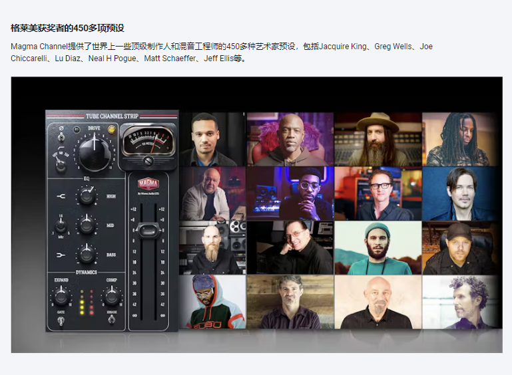Screen dimensions: 512x375
Task: Click the high shelf curve icon
Action: pos(61,196)
